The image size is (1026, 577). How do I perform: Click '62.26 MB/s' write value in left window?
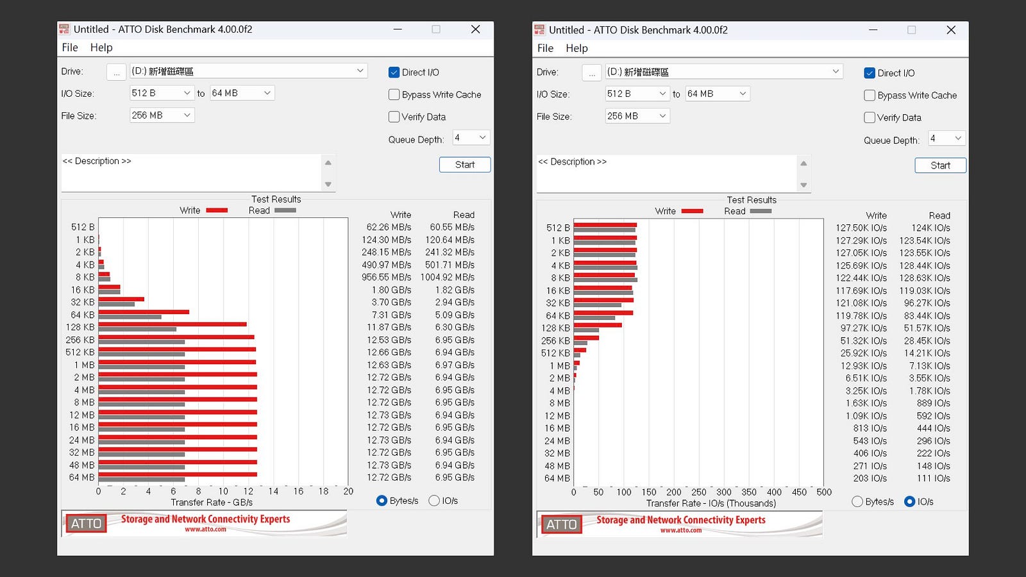click(x=389, y=227)
